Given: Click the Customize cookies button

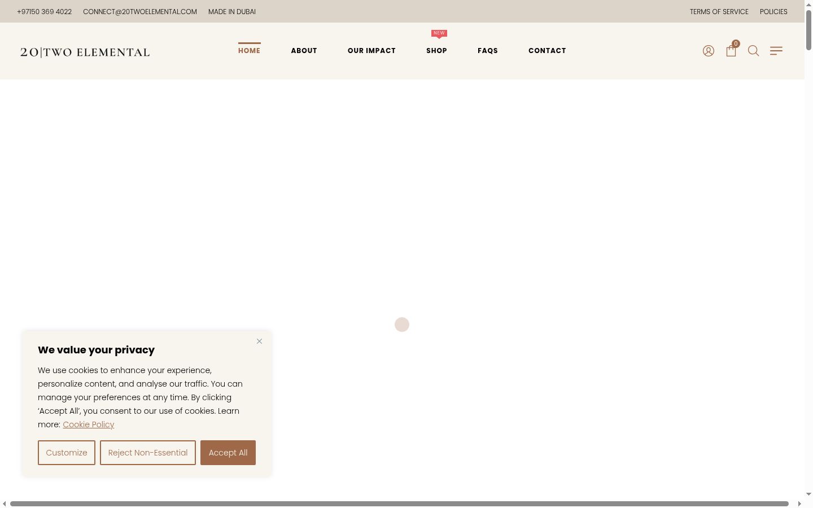Looking at the screenshot, I should click(67, 453).
